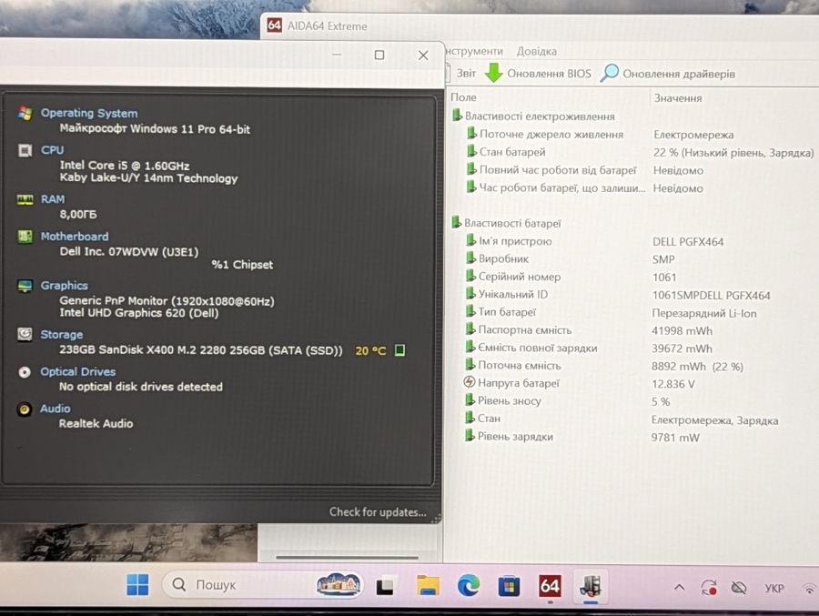This screenshot has height=616, width=819.
Task: Open the Graphics section link
Action: pos(65,286)
